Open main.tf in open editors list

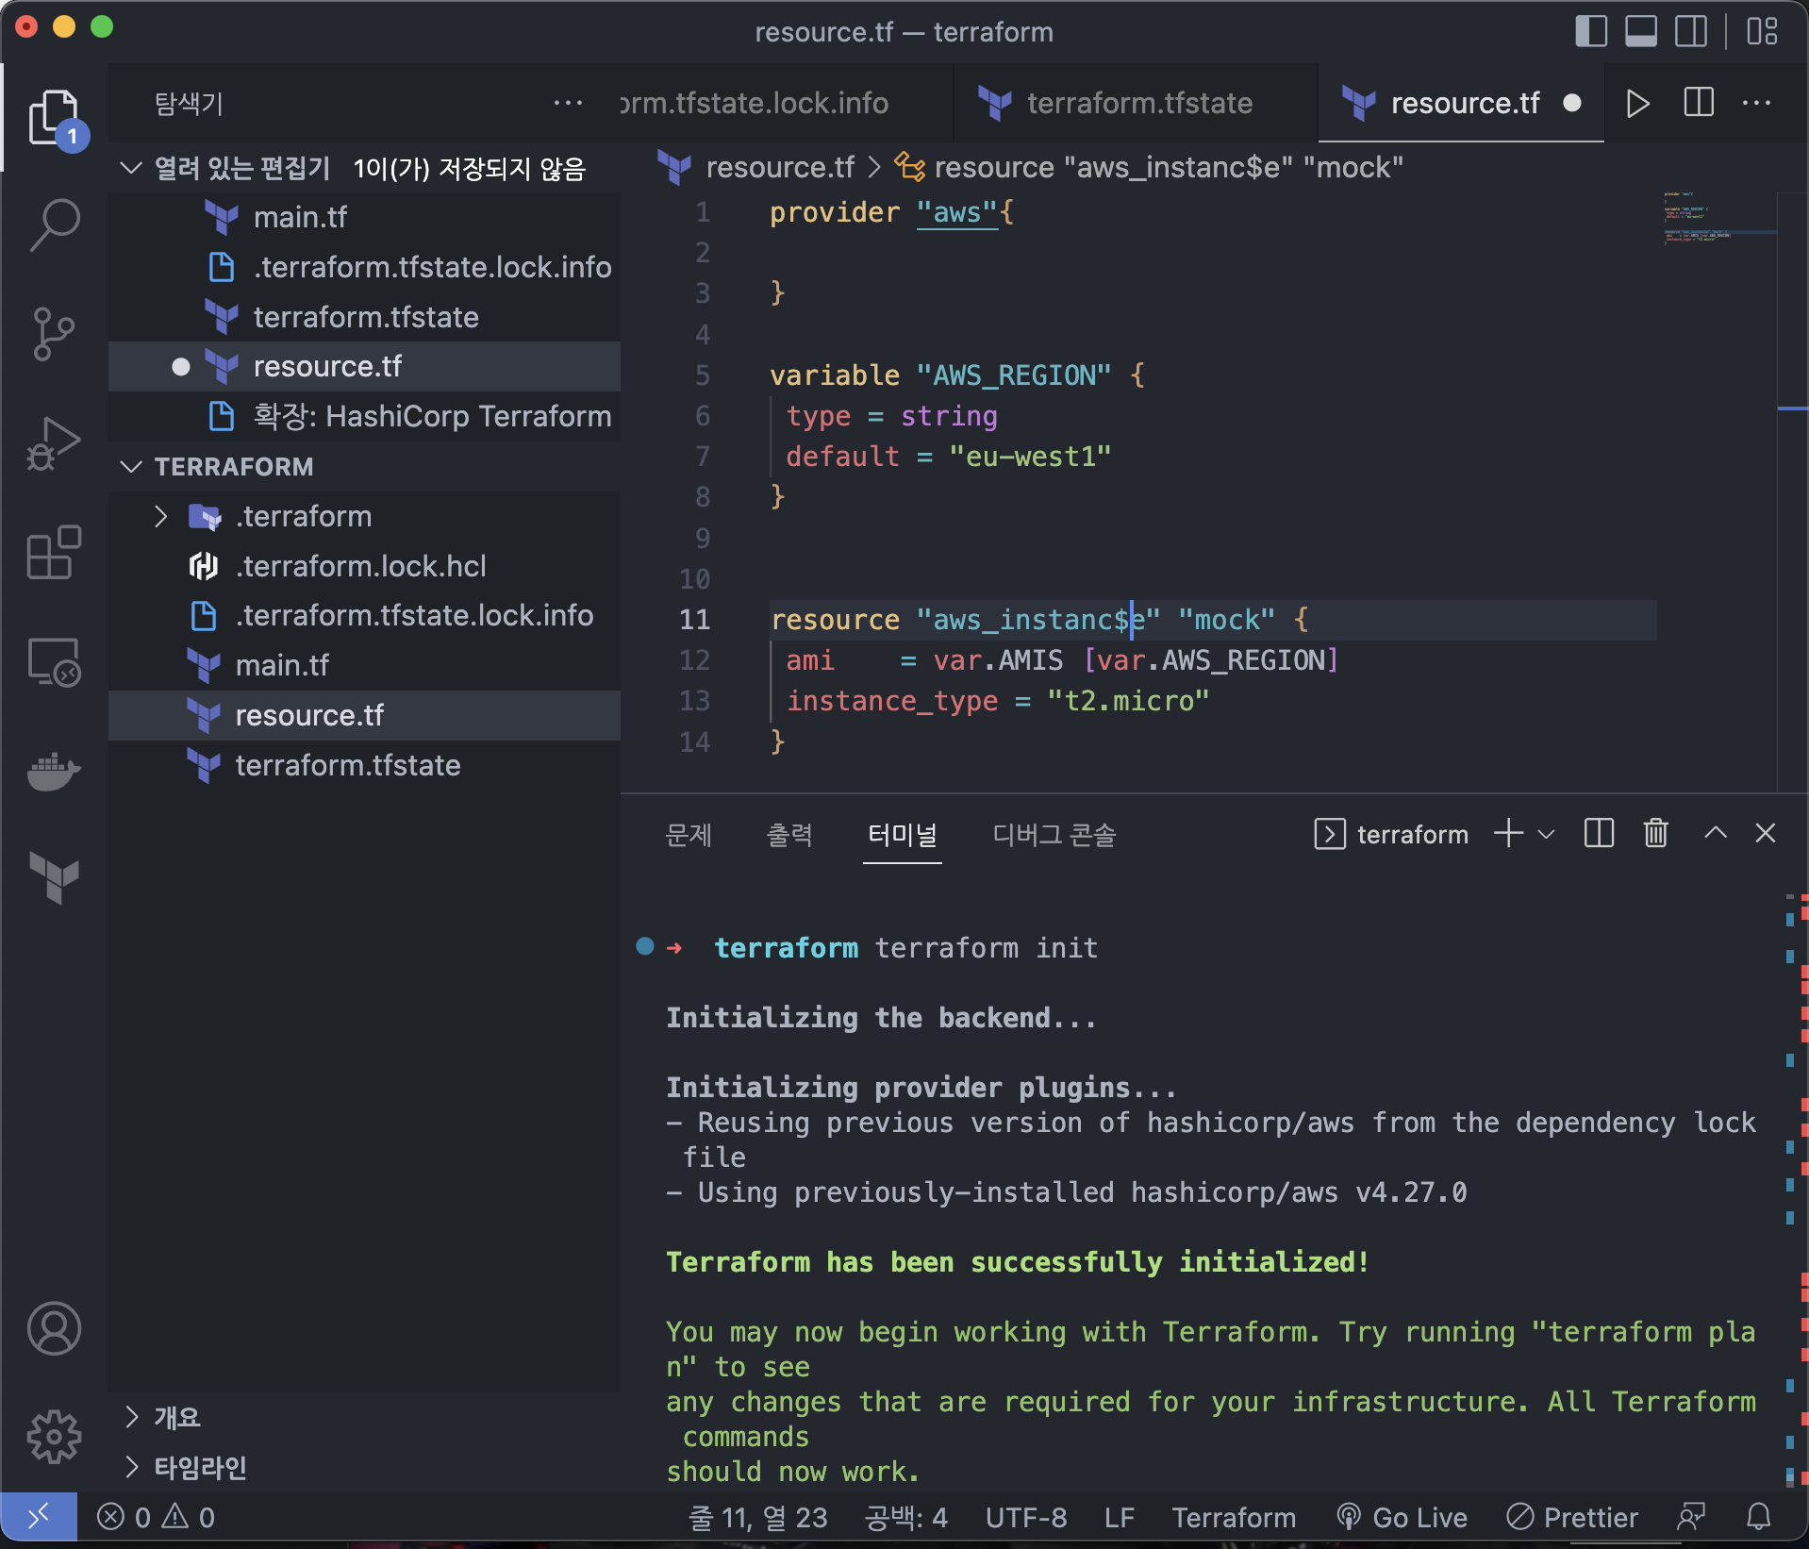click(364, 217)
